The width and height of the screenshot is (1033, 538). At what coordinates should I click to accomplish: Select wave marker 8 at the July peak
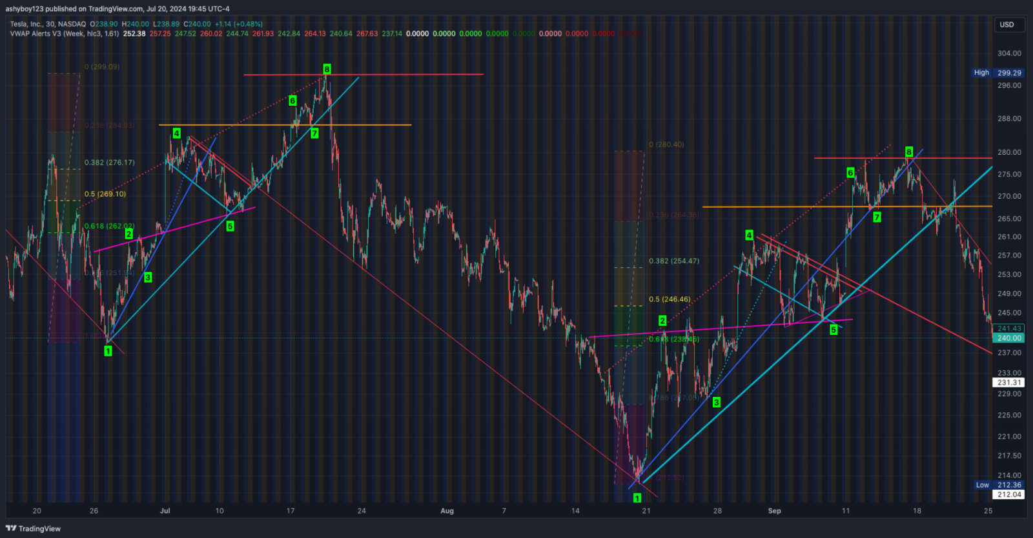[x=327, y=69]
